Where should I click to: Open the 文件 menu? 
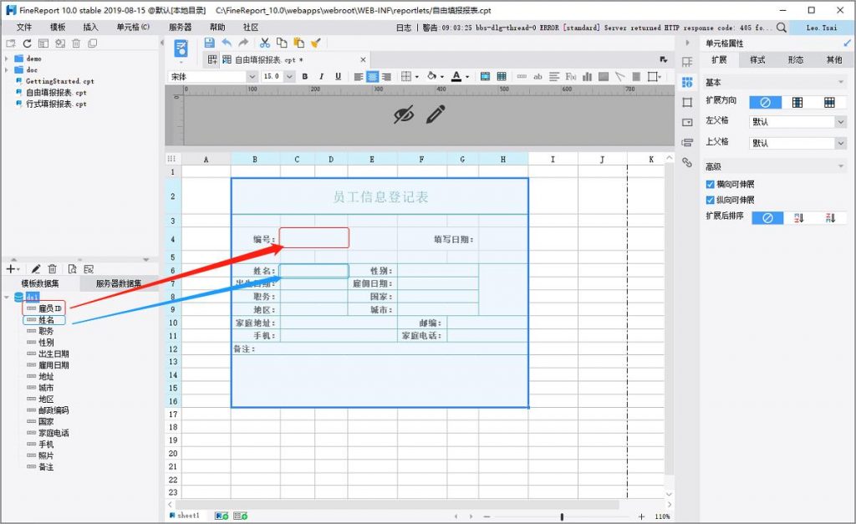click(x=24, y=28)
